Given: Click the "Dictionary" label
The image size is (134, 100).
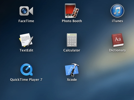Looking at the screenshot, I should (117, 50).
